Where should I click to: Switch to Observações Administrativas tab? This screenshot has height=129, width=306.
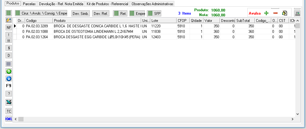click(x=152, y=4)
